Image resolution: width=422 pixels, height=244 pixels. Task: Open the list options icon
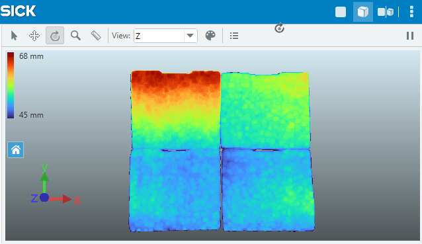pyautogui.click(x=234, y=36)
